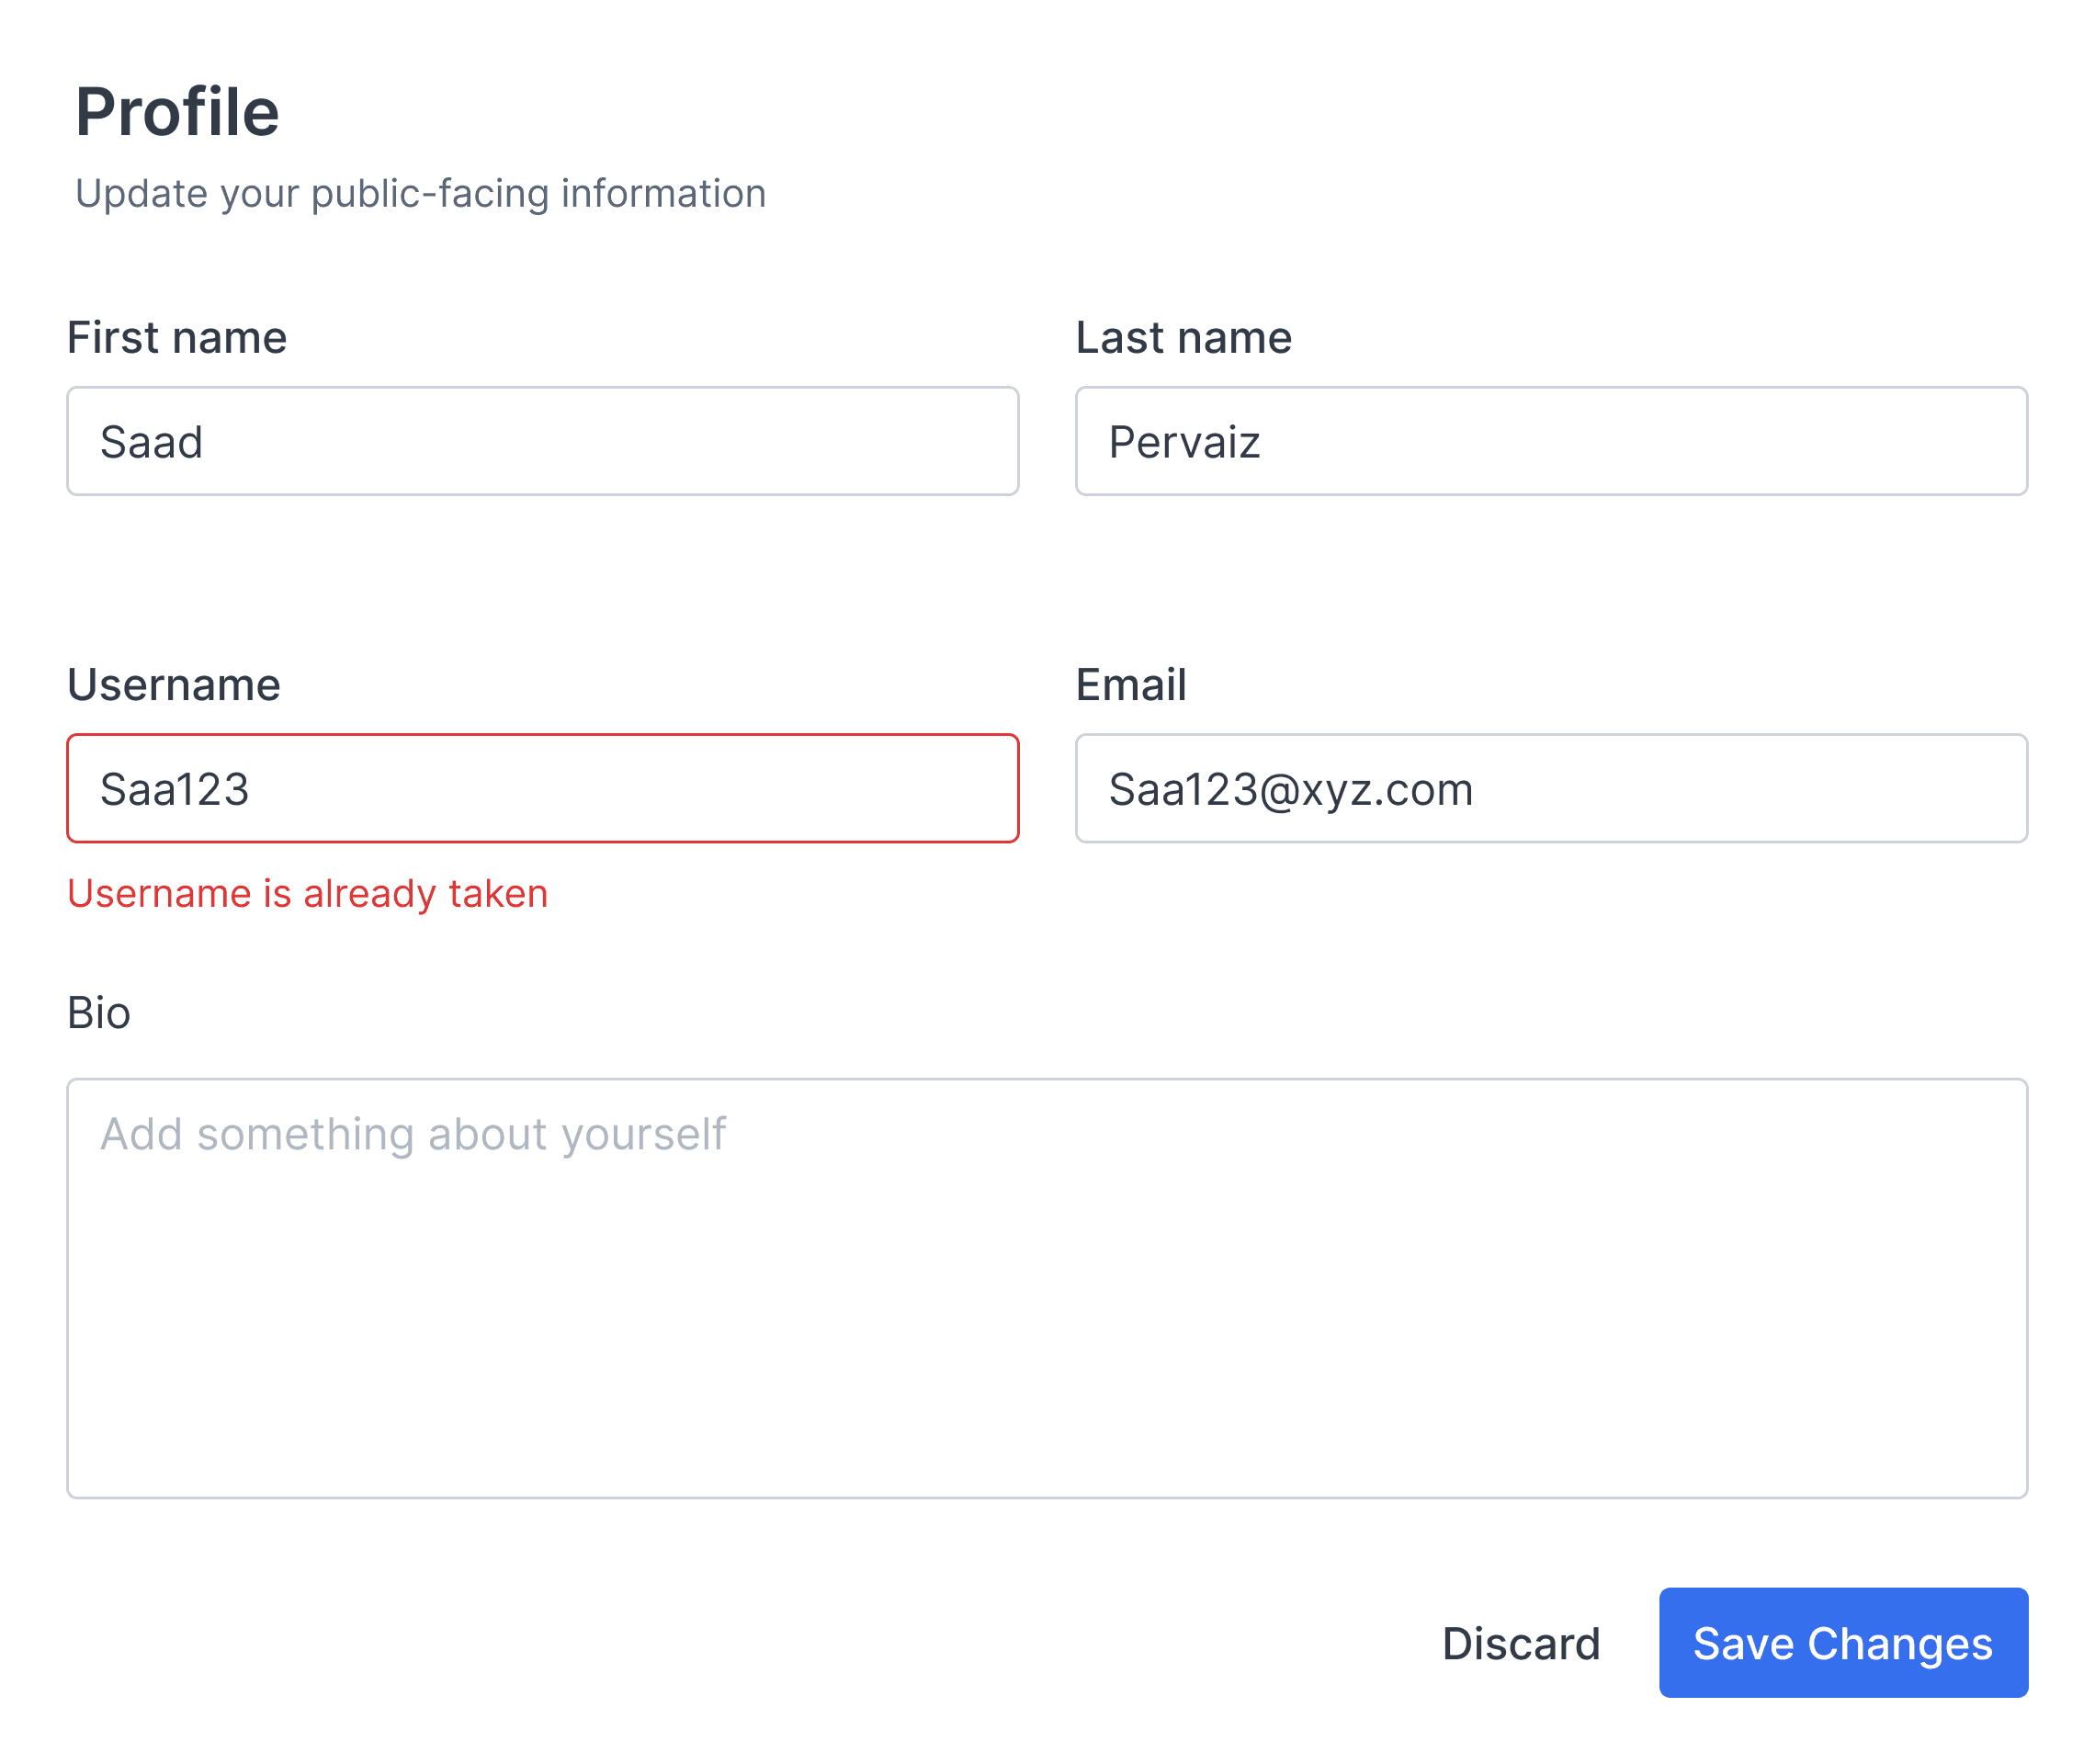
Task: Select the Email field Saa123@xyz.com
Action: pyautogui.click(x=1552, y=789)
